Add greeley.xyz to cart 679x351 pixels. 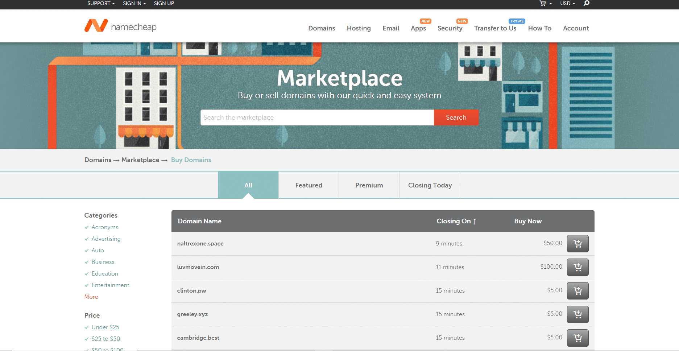click(577, 314)
